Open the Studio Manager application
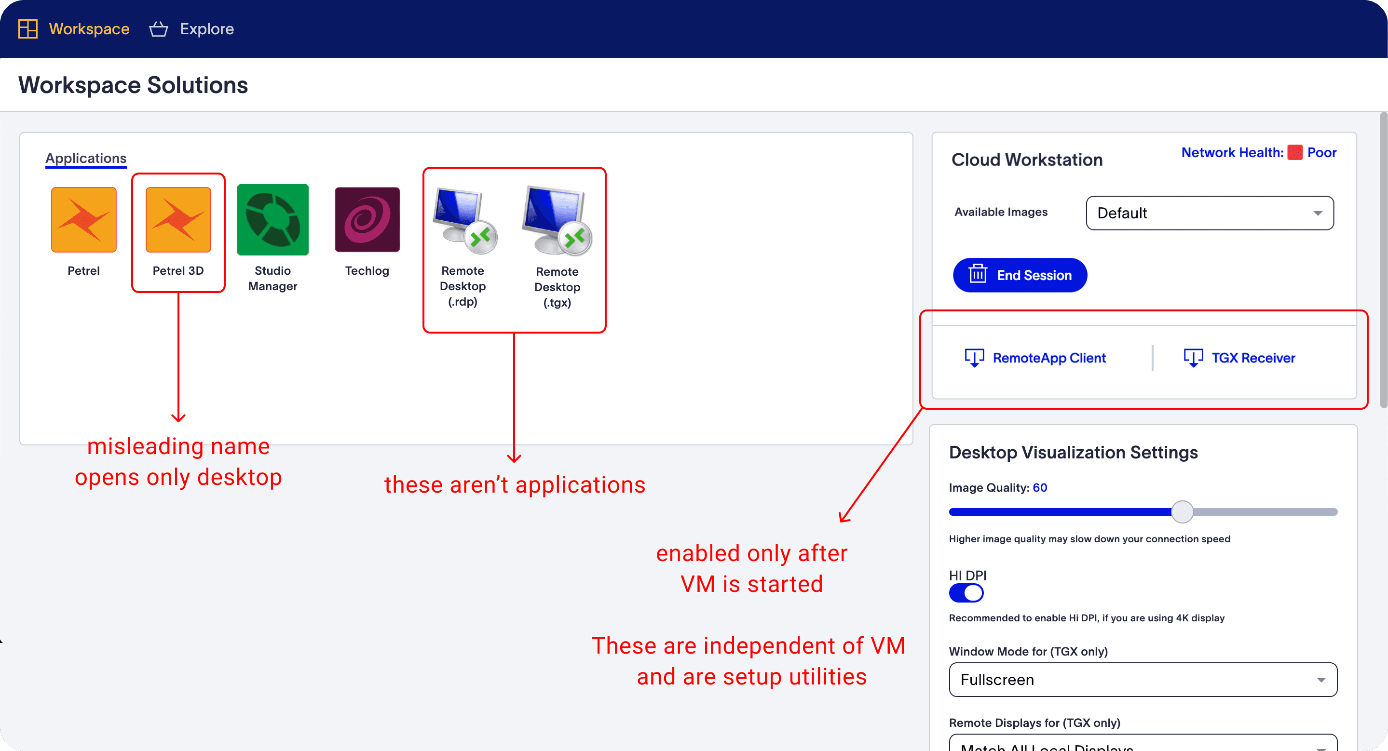The height and width of the screenshot is (751, 1388). point(272,220)
